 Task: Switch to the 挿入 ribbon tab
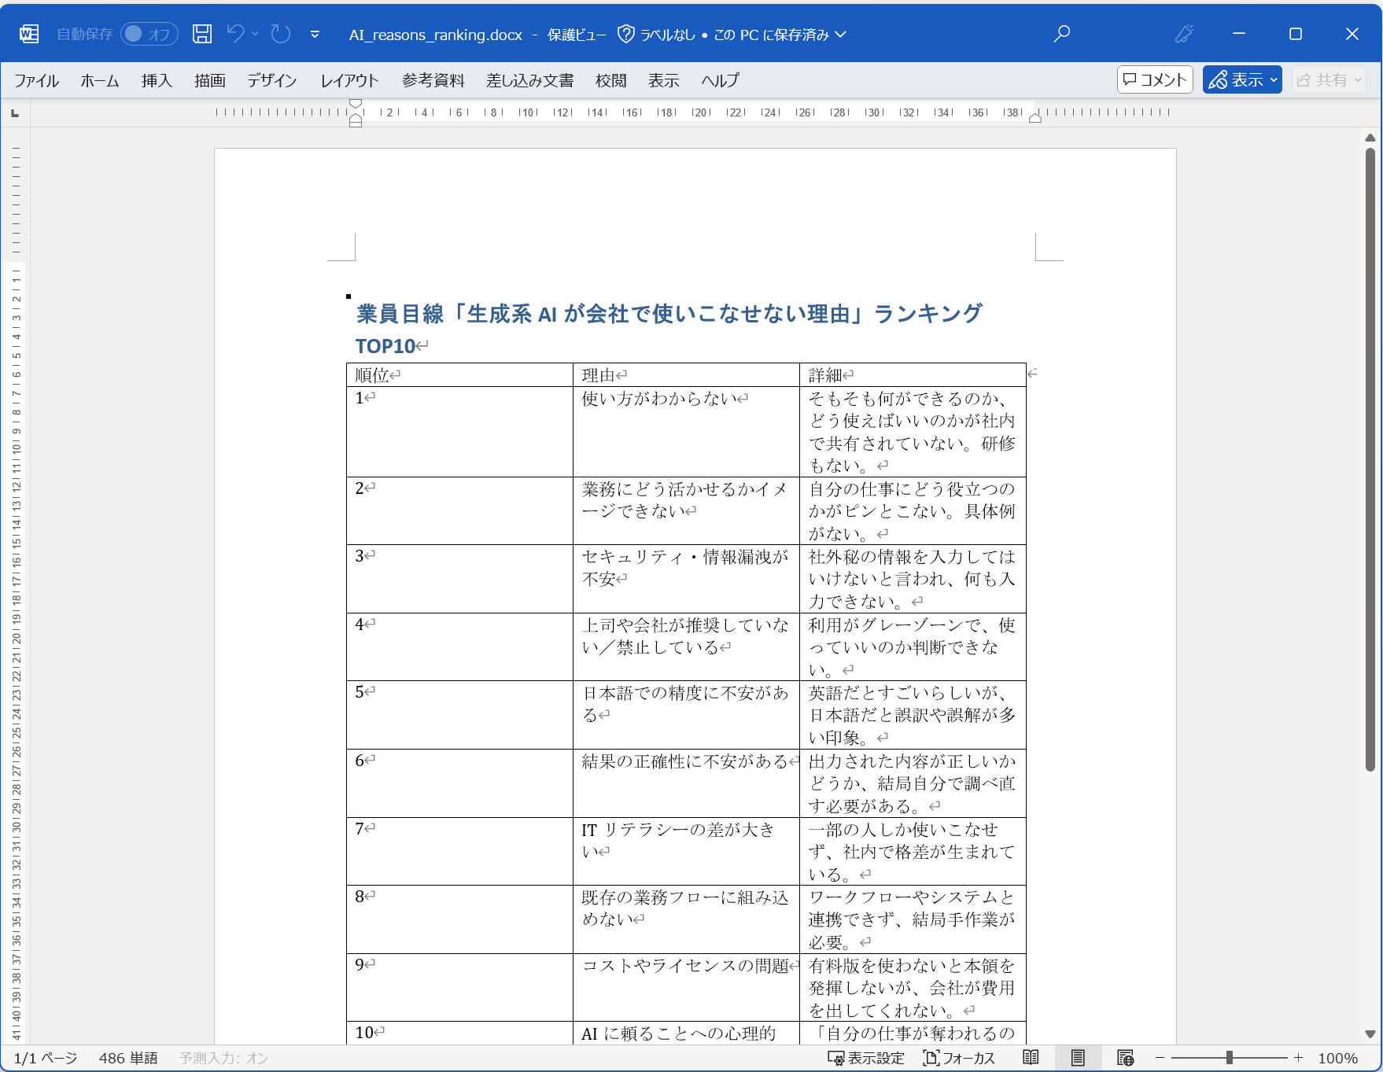pyautogui.click(x=155, y=79)
